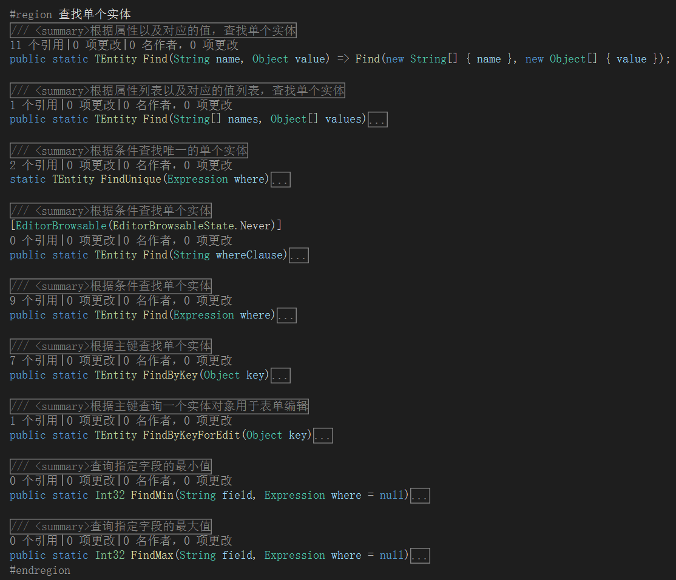This screenshot has width=676, height=580.
Task: Expand collapsed body of Find(Expression where)
Action: click(x=286, y=315)
